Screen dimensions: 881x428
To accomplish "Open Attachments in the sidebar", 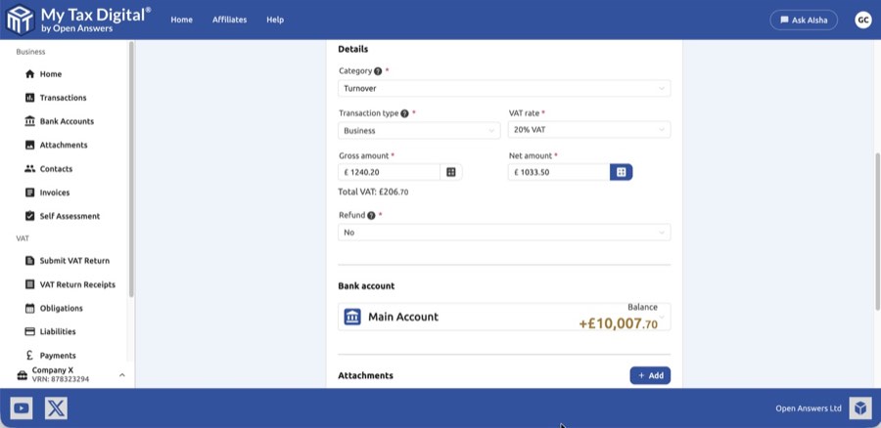I will point(64,145).
